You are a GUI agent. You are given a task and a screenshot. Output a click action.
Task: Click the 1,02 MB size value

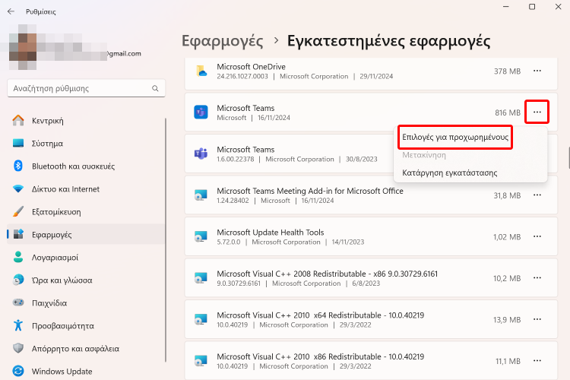point(507,237)
